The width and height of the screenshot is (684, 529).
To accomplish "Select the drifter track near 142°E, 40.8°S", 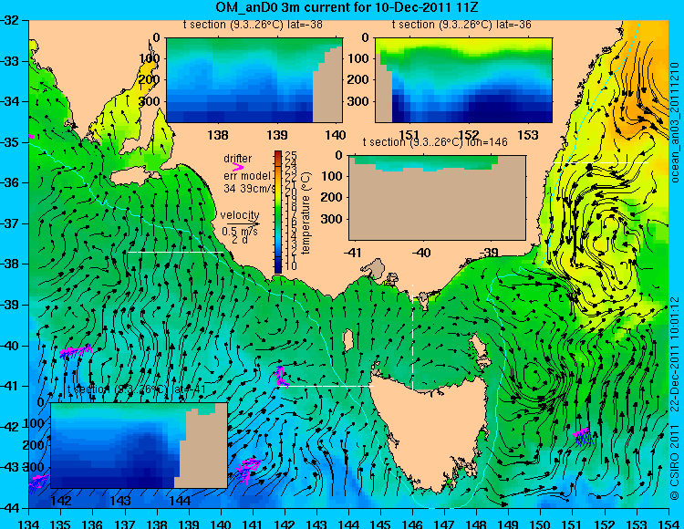I will (x=282, y=377).
